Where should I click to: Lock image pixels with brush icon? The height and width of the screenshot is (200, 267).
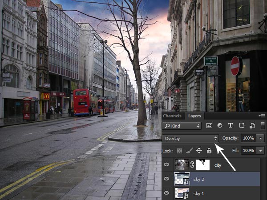(x=189, y=151)
